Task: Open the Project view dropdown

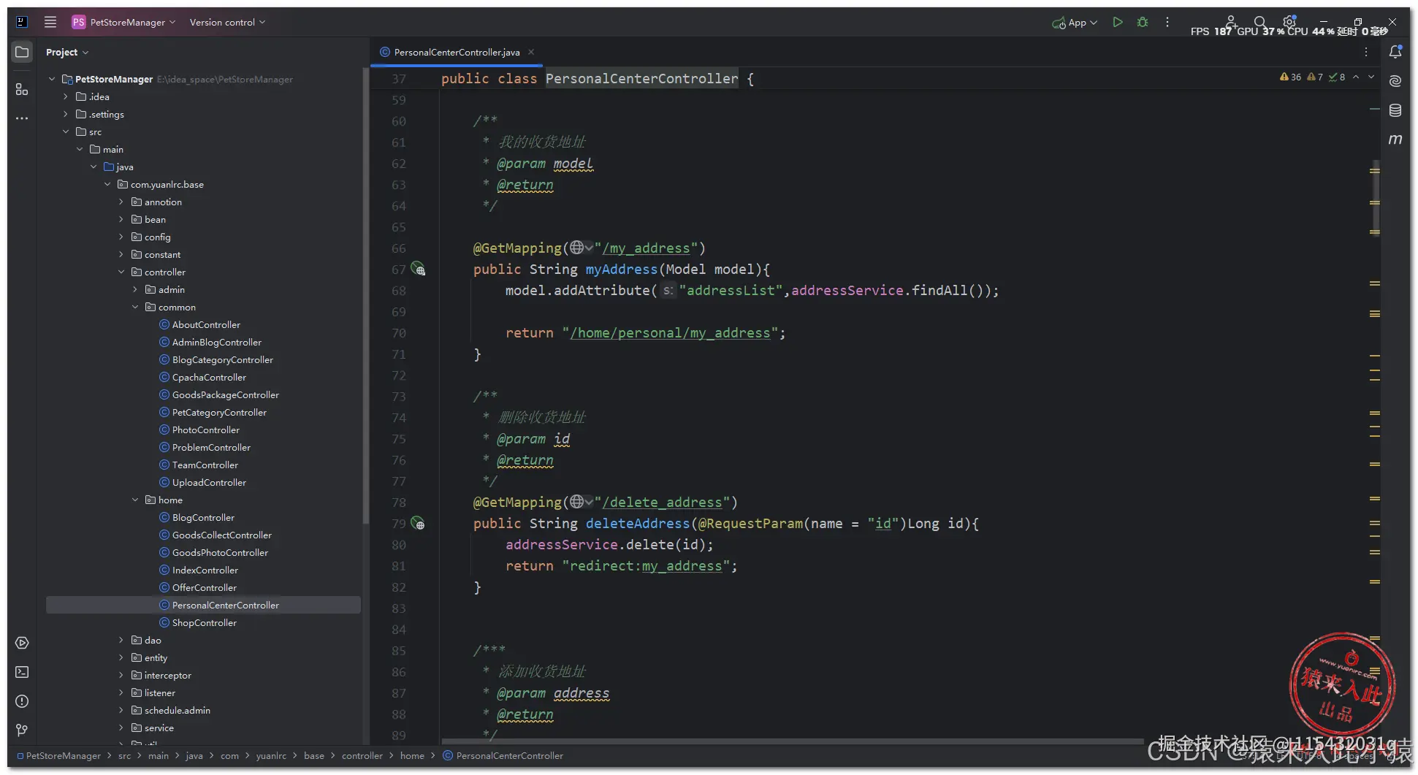Action: pyautogui.click(x=67, y=52)
